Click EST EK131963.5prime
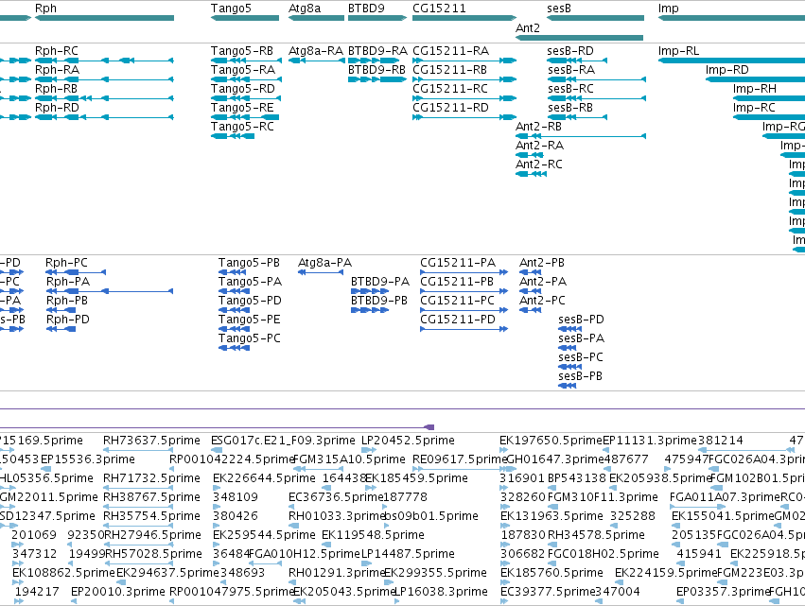This screenshot has width=805, height=606. point(504,526)
